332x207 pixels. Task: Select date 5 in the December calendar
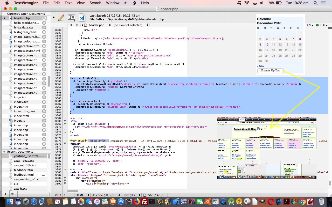pyautogui.click(x=280, y=39)
